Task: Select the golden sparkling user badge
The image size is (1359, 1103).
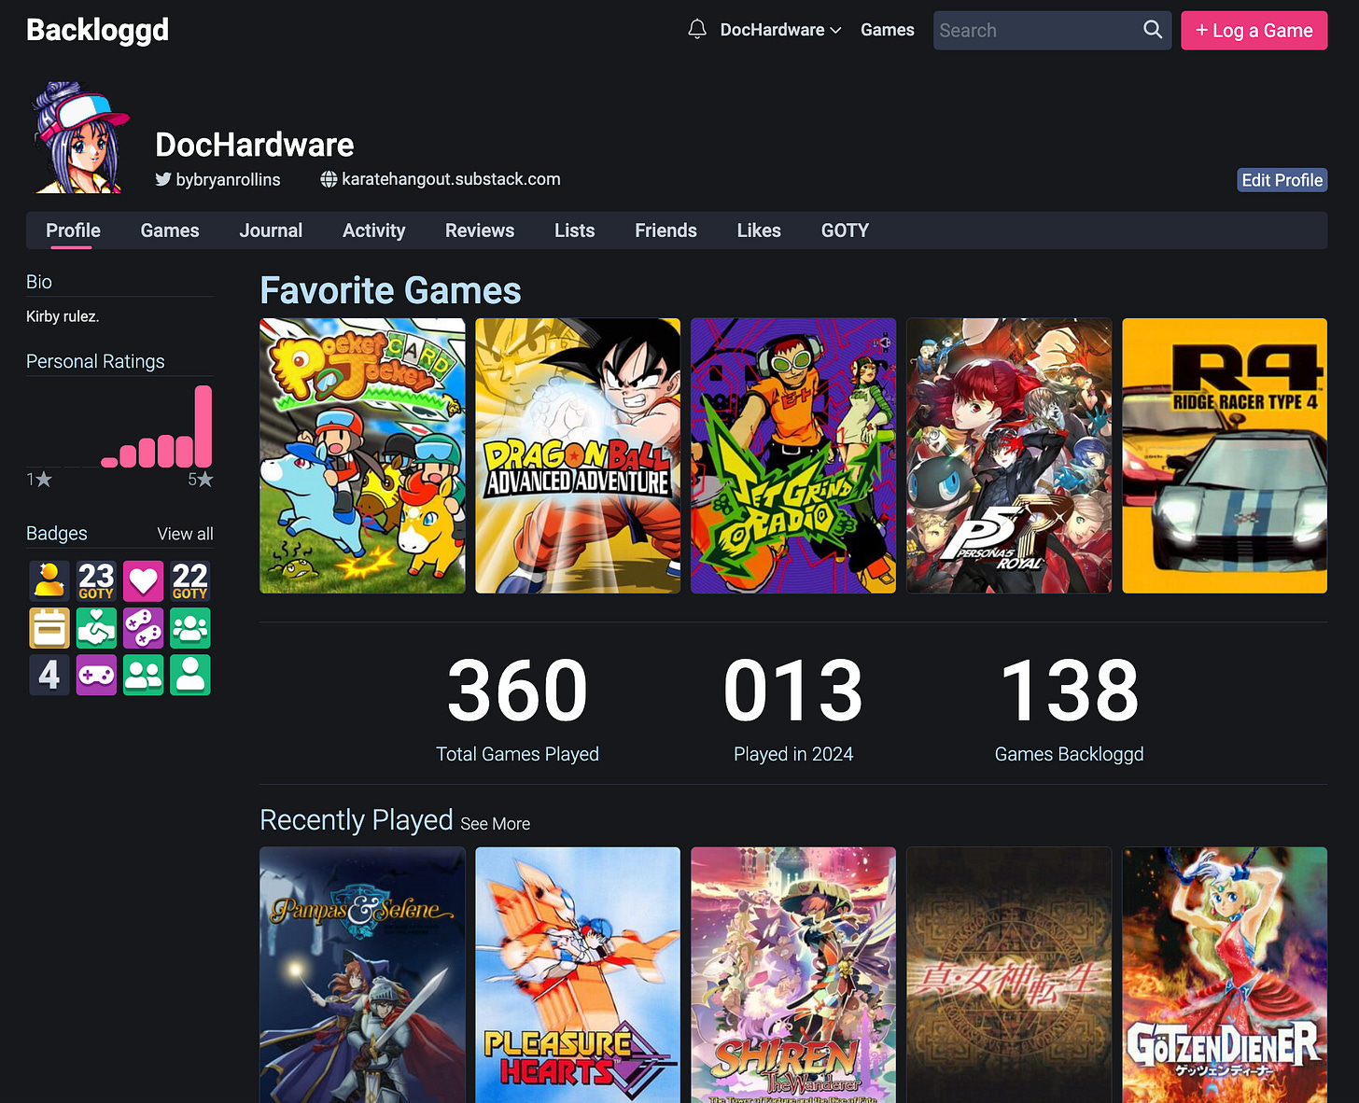Action: [49, 580]
